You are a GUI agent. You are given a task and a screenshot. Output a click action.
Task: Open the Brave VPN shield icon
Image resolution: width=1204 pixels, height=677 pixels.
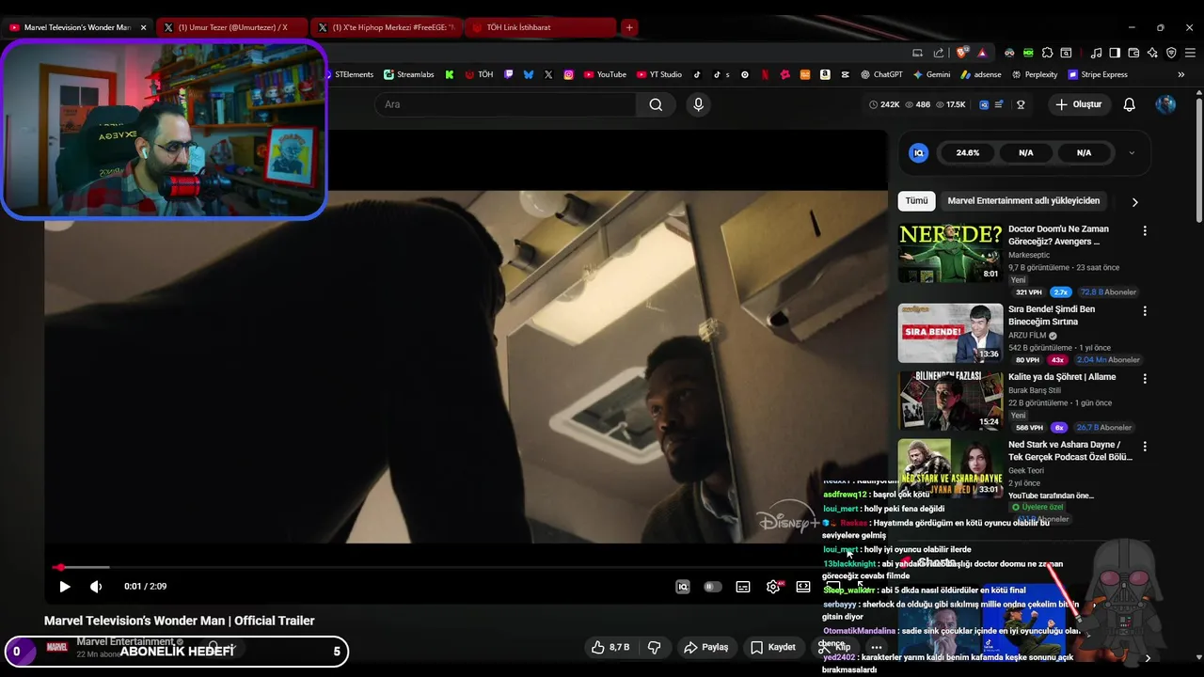pyautogui.click(x=1171, y=53)
